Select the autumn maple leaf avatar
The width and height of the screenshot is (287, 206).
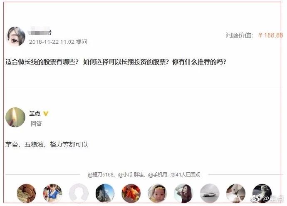pyautogui.click(x=131, y=194)
